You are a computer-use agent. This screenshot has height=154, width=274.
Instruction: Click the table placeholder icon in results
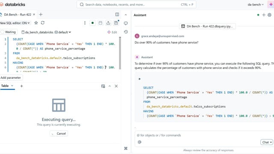coord(59,105)
